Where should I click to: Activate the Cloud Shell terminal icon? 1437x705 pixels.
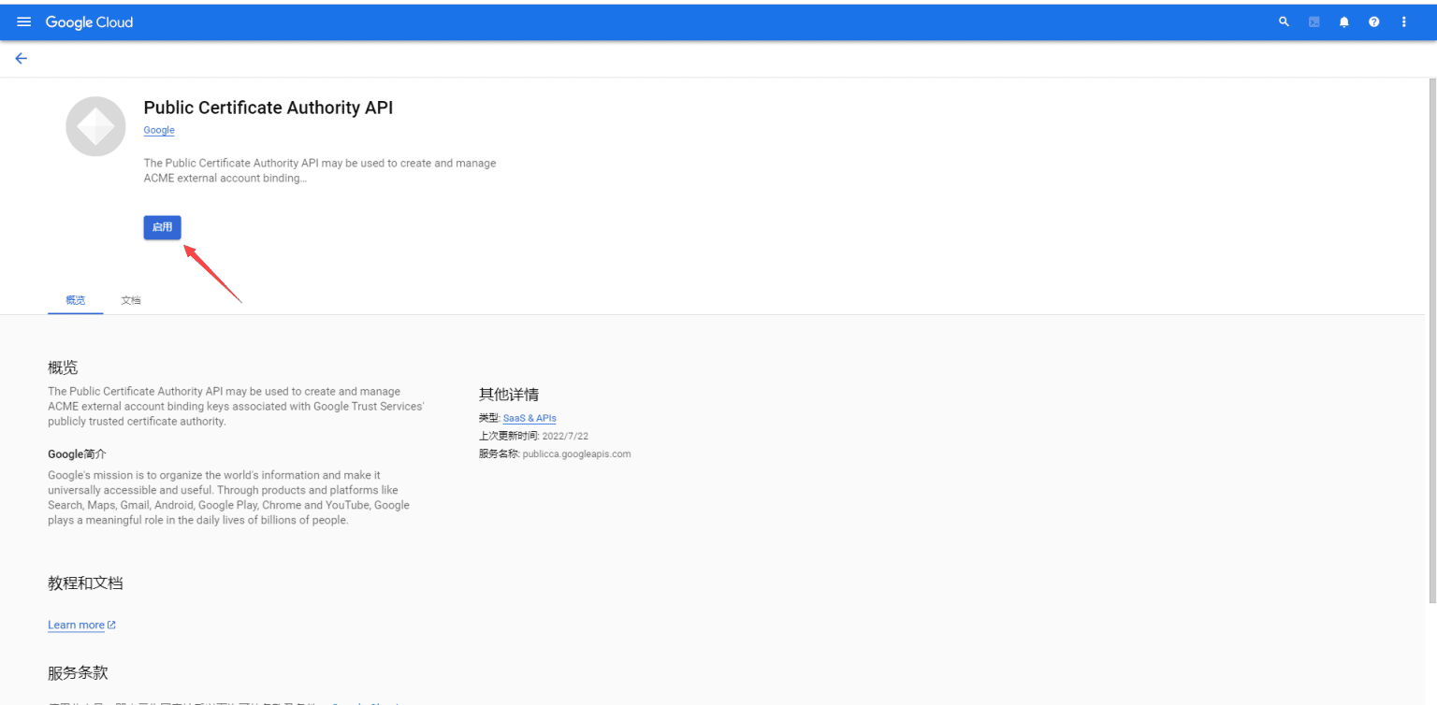[1314, 22]
